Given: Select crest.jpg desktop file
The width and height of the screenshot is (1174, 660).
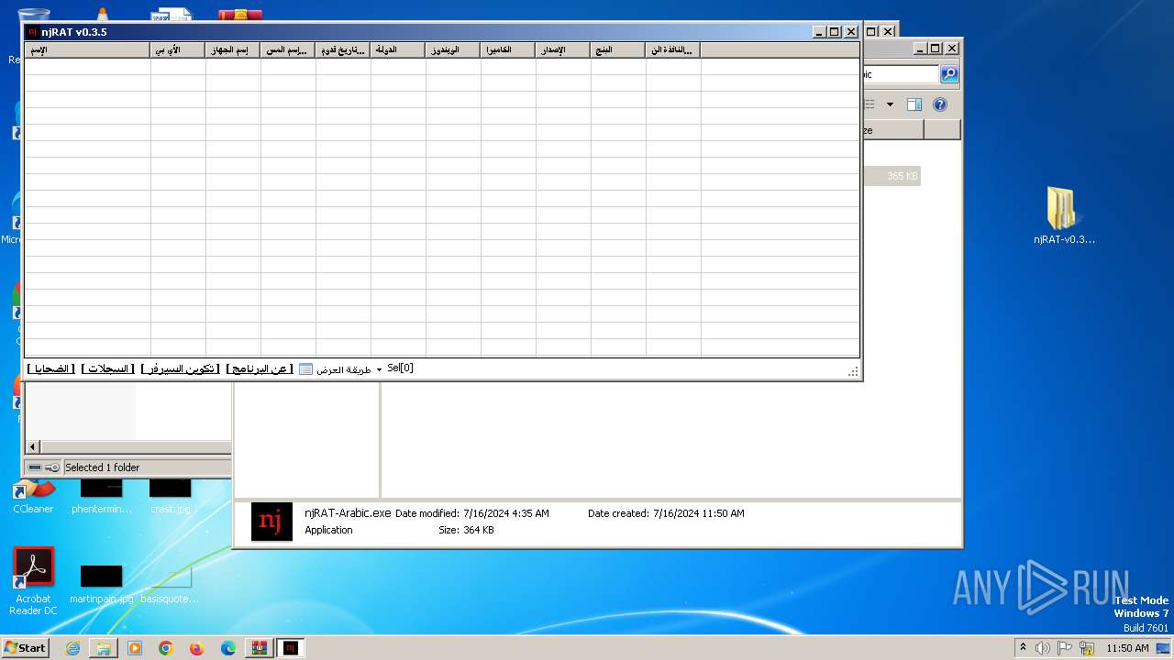Looking at the screenshot, I should pos(170,496).
